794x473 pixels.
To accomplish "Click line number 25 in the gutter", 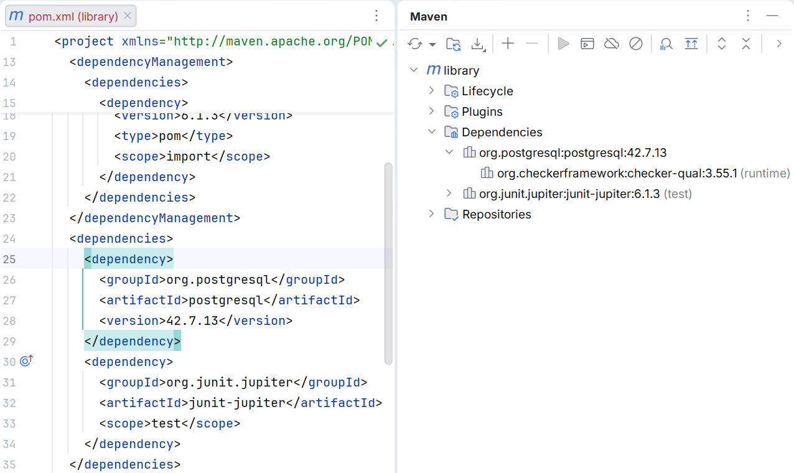I will pos(9,260).
